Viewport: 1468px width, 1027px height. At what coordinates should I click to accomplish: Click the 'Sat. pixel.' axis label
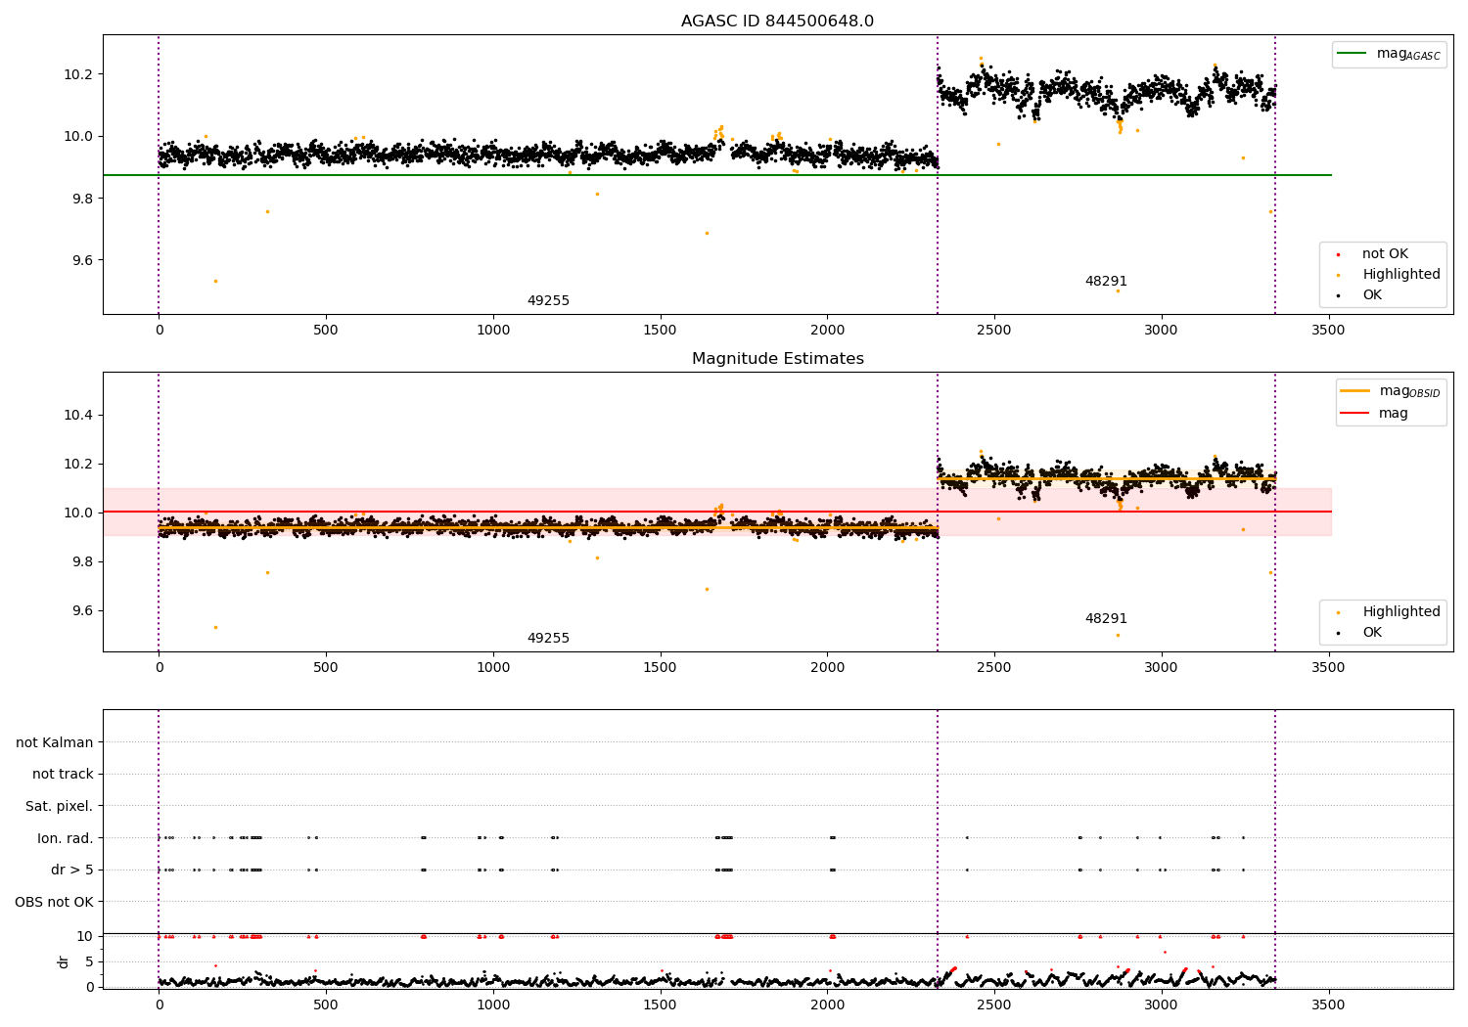coord(60,806)
